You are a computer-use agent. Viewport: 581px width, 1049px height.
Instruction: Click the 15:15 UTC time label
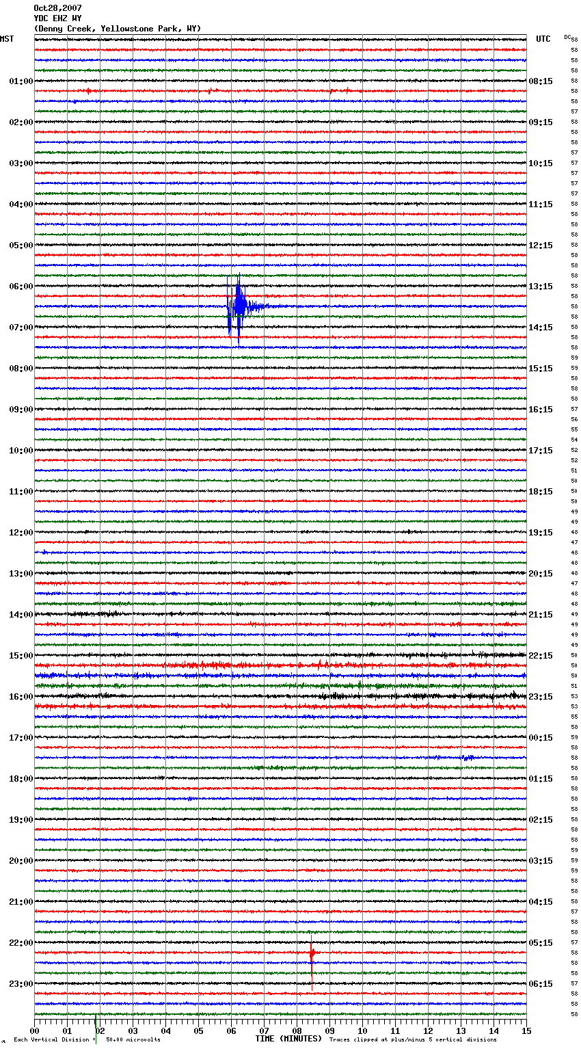(541, 369)
